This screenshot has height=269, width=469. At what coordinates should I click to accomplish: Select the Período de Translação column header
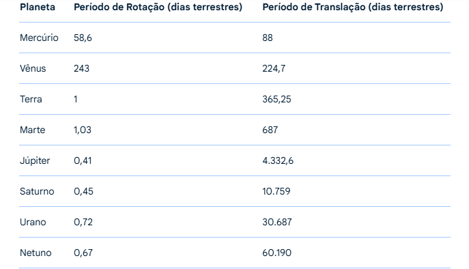coord(353,8)
